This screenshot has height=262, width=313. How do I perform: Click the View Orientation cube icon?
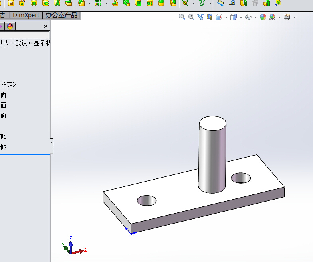[x=219, y=17]
